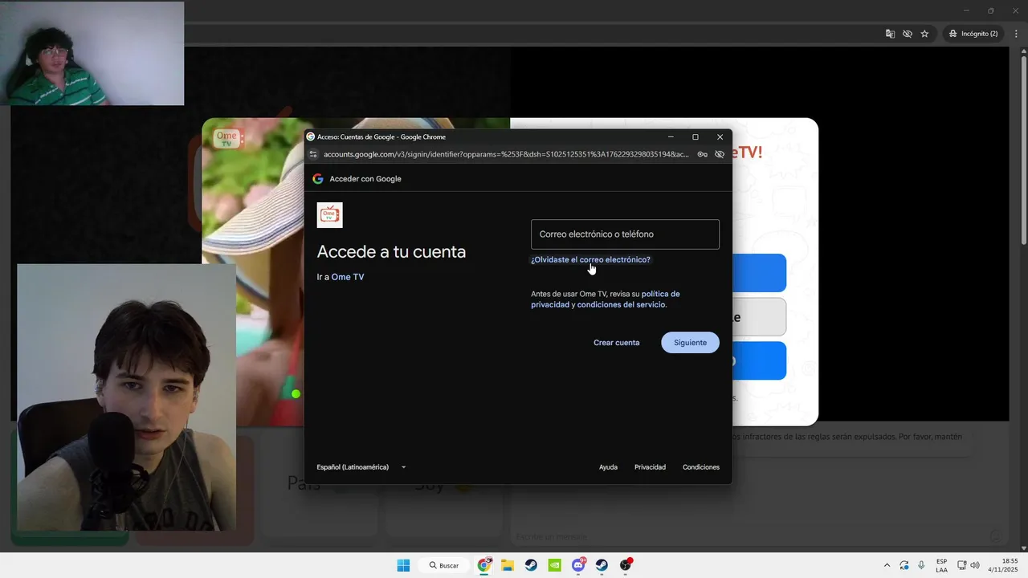Close the Google sign-in popup window
The image size is (1028, 578).
click(x=720, y=136)
